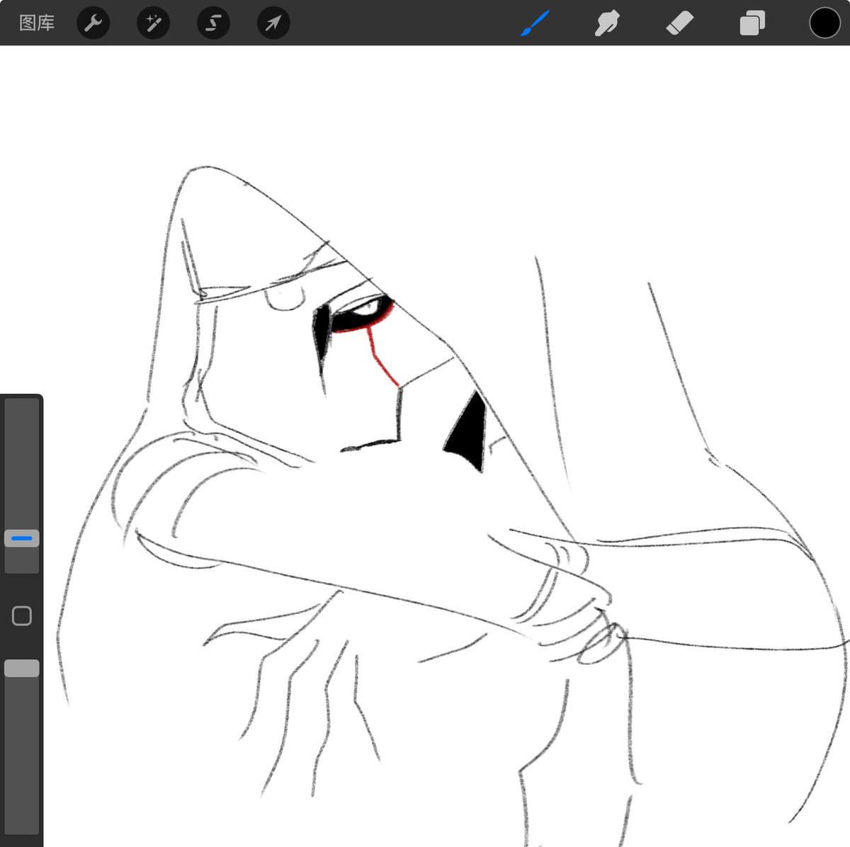Select the Eraser tool
Viewport: 850px width, 847px height.
point(679,23)
